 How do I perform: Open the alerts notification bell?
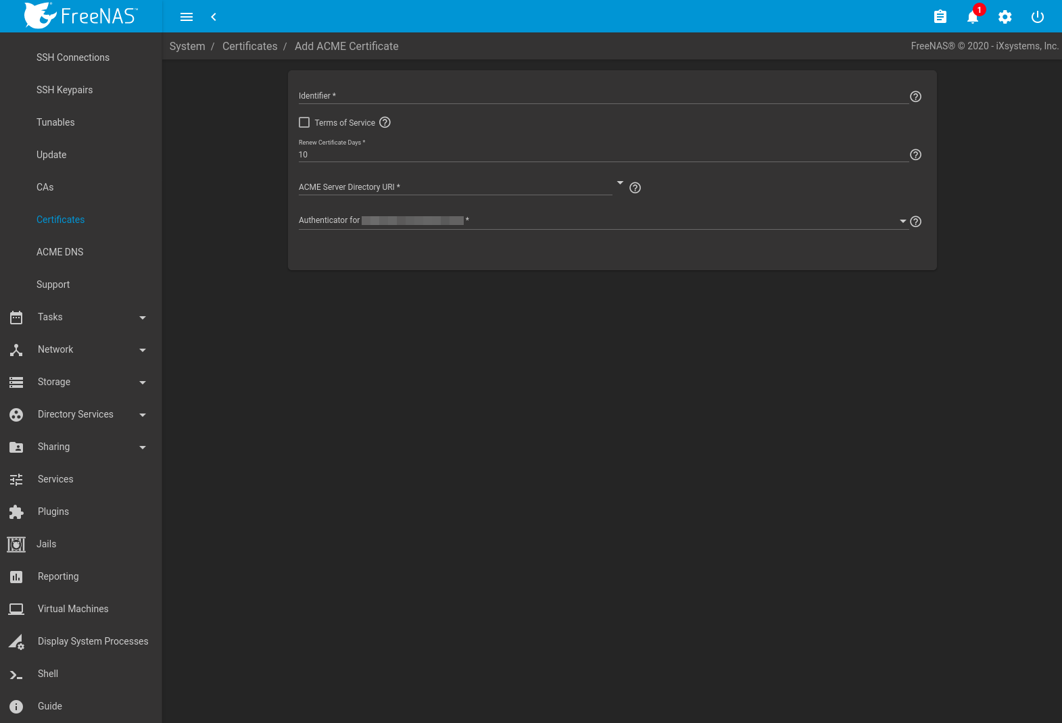point(972,18)
